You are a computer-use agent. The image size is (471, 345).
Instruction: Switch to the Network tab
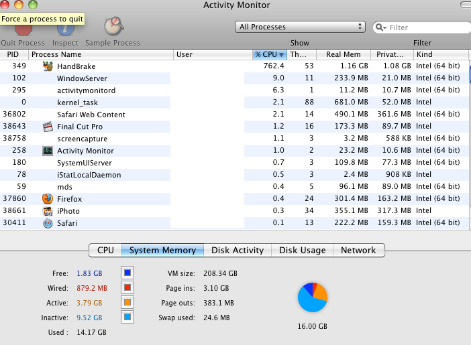(358, 250)
